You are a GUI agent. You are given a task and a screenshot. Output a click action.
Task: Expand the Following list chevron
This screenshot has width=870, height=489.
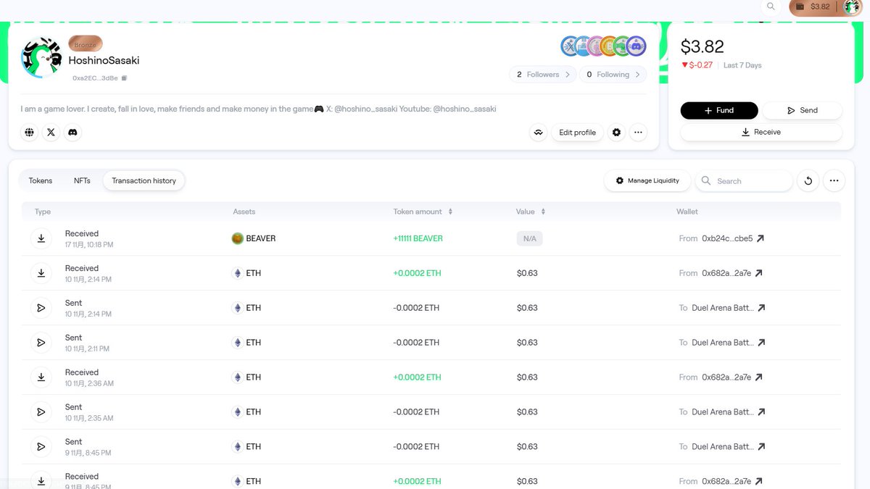(x=637, y=75)
